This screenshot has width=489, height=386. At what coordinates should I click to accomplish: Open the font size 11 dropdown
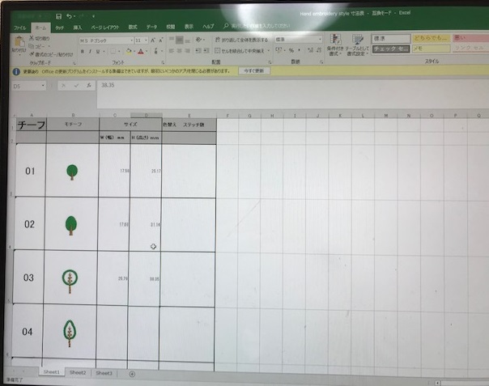tap(146, 40)
